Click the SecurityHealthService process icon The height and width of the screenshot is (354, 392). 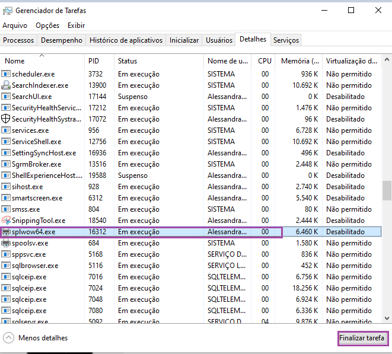click(x=6, y=108)
